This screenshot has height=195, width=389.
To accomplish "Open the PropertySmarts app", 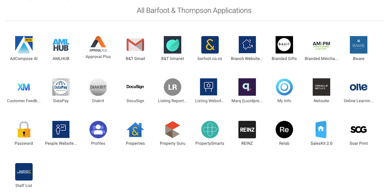I will coord(210,129).
